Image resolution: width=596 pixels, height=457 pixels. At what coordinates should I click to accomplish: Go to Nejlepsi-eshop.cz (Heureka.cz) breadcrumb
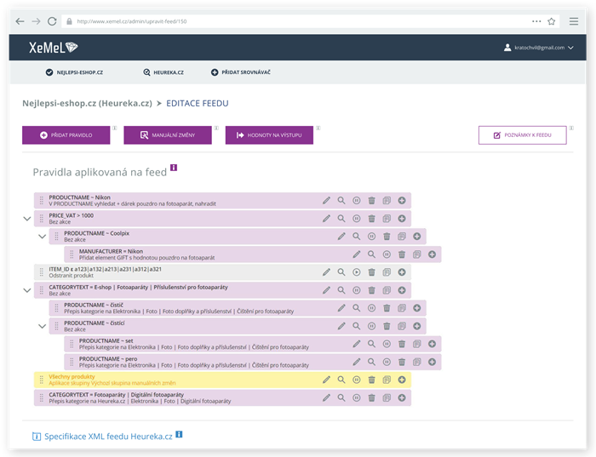click(x=87, y=103)
